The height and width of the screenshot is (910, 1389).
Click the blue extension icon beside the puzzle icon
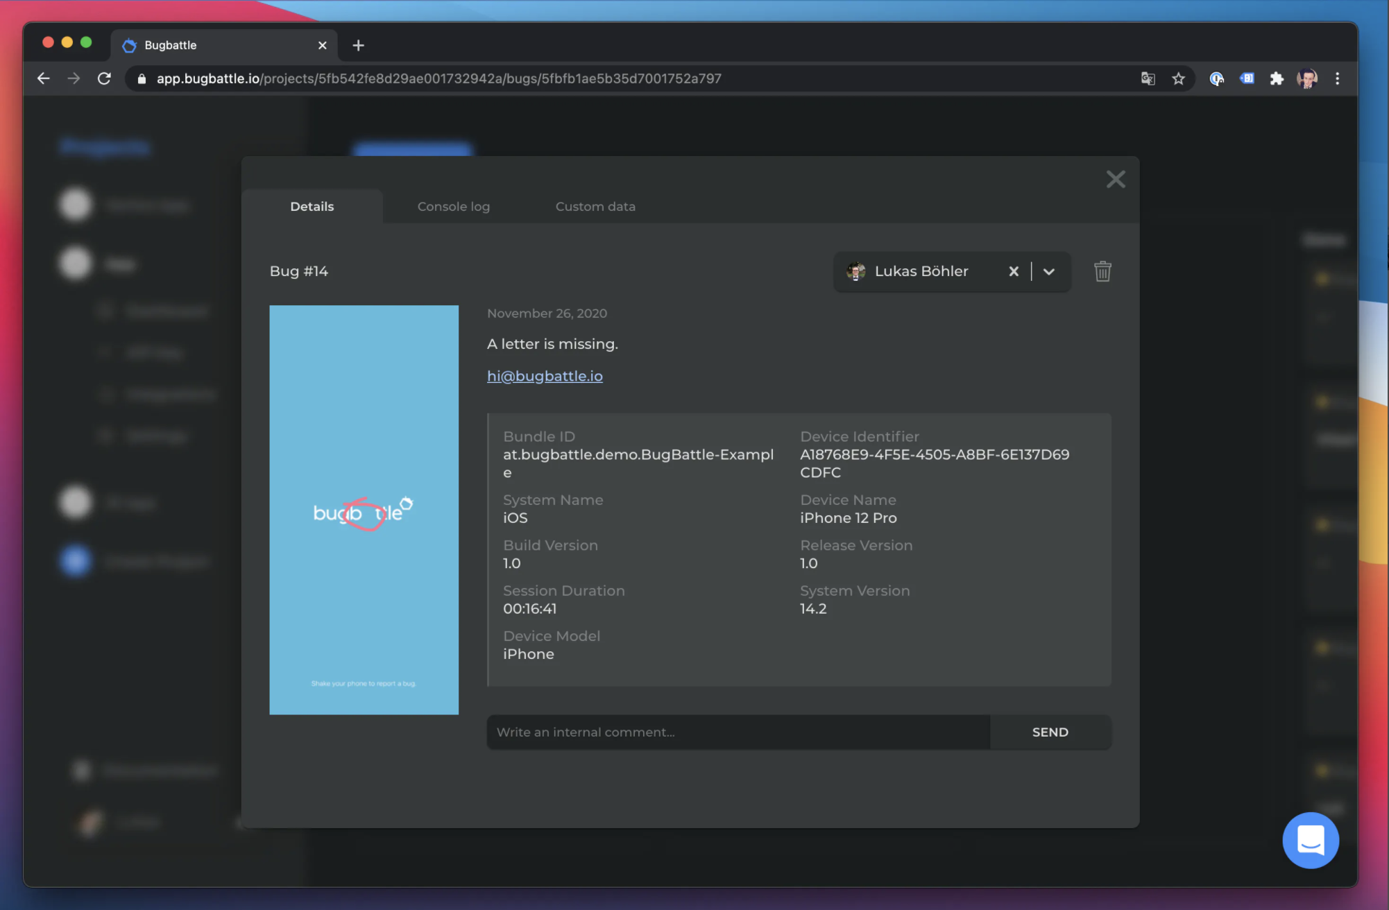(1247, 78)
